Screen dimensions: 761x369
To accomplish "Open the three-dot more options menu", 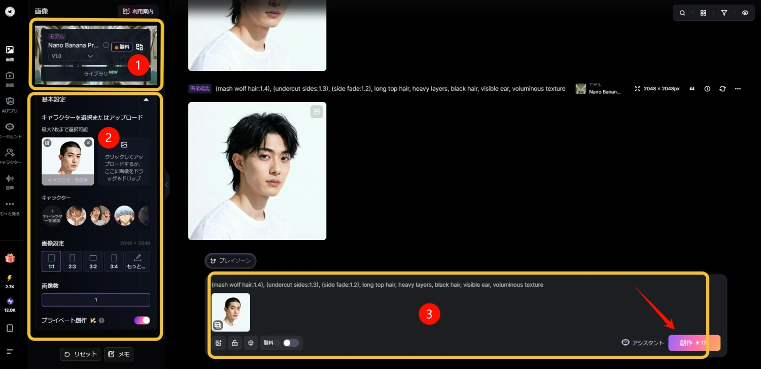I will click(x=738, y=89).
